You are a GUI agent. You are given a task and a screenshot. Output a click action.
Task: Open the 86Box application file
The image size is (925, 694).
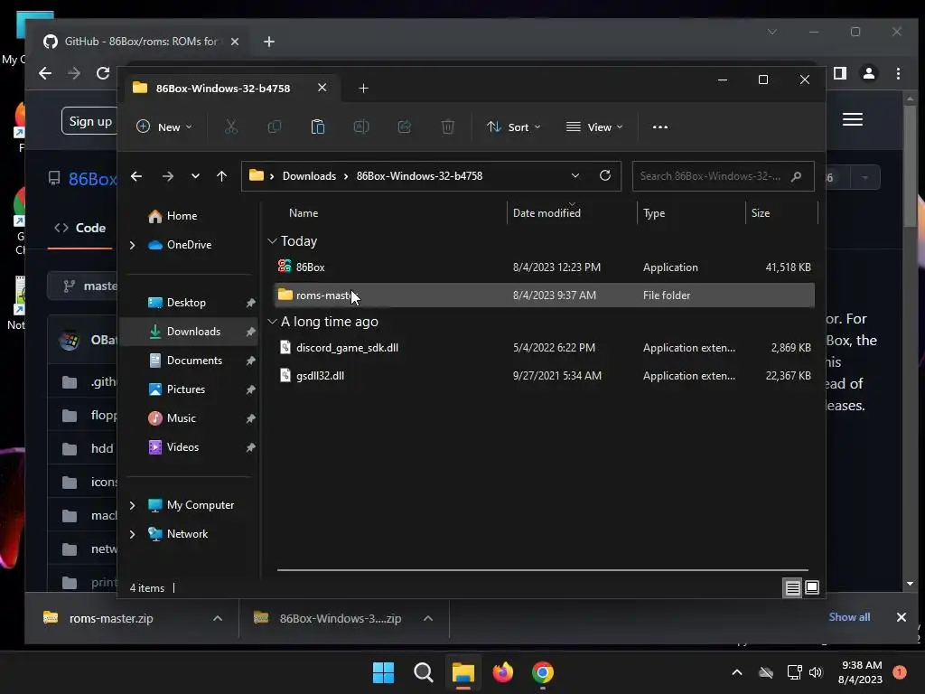(x=545, y=267)
